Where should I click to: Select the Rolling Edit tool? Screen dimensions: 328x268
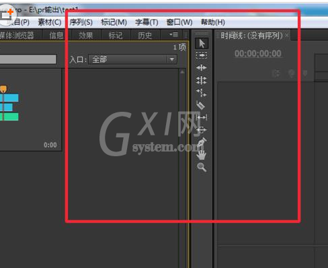pyautogui.click(x=201, y=80)
